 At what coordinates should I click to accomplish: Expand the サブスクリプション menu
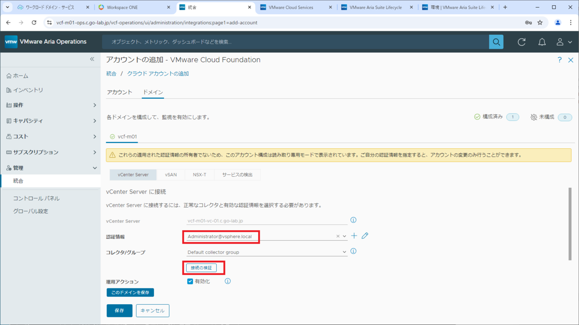click(x=50, y=152)
